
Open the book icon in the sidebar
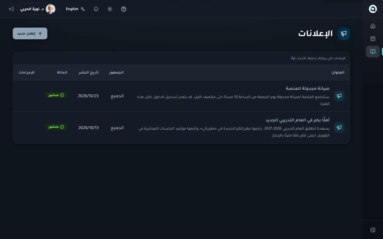373,52
